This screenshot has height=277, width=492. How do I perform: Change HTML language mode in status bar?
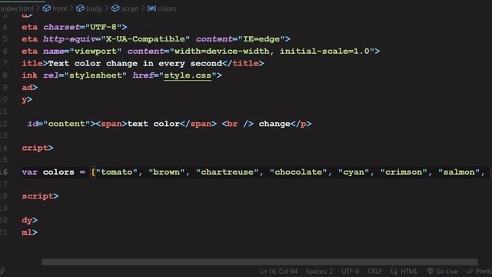[x=404, y=272]
